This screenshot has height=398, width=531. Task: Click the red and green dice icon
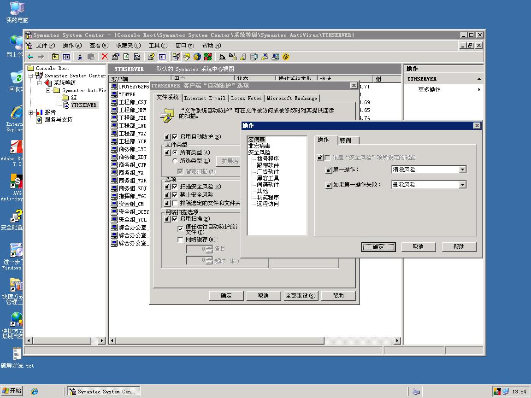[x=208, y=57]
